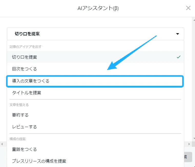This screenshot has width=195, height=167.
Task: Click the partially hidden gray button at bottom right
Action: click(x=188, y=157)
